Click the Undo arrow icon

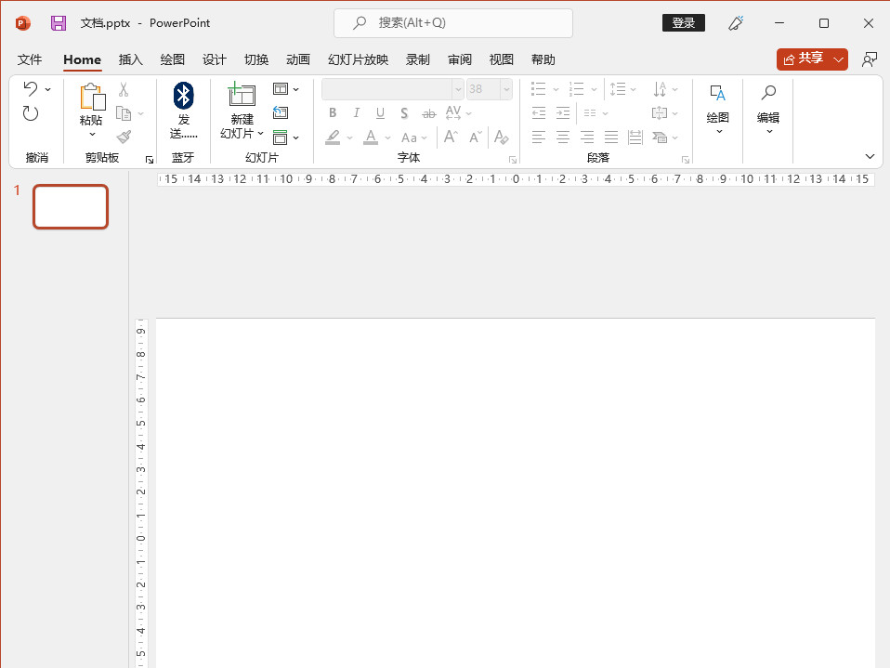click(30, 88)
